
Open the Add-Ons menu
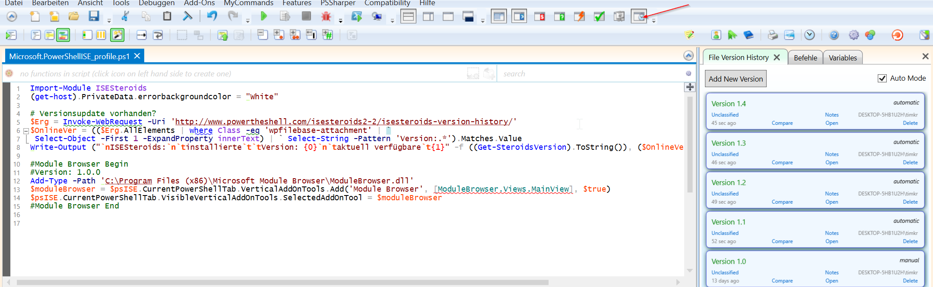[x=199, y=3]
